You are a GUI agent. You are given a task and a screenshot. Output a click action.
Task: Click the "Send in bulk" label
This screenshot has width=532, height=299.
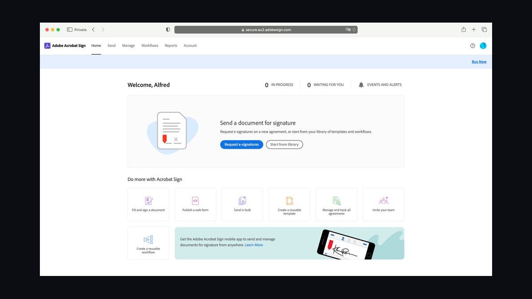coord(243,210)
